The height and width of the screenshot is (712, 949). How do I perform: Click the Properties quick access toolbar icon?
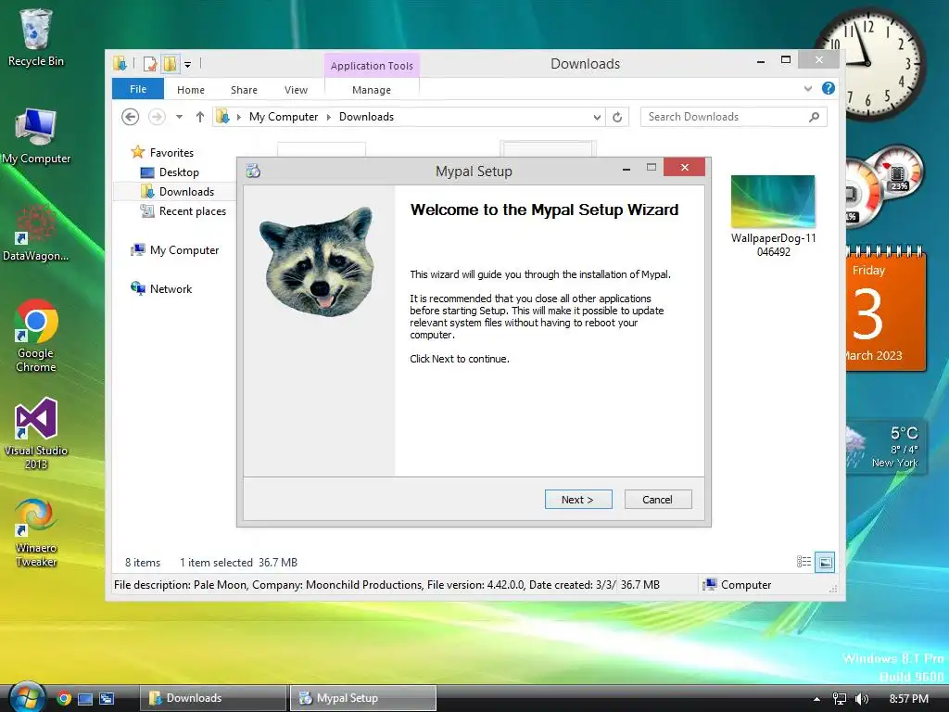(x=149, y=64)
